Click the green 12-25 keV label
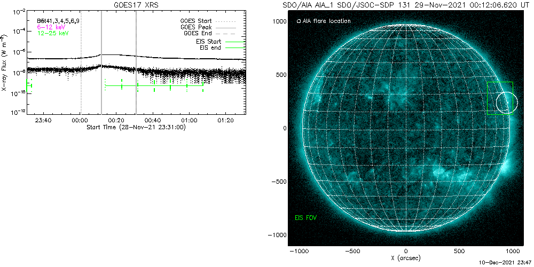Viewport: 534px width, 267px height. pos(53,33)
